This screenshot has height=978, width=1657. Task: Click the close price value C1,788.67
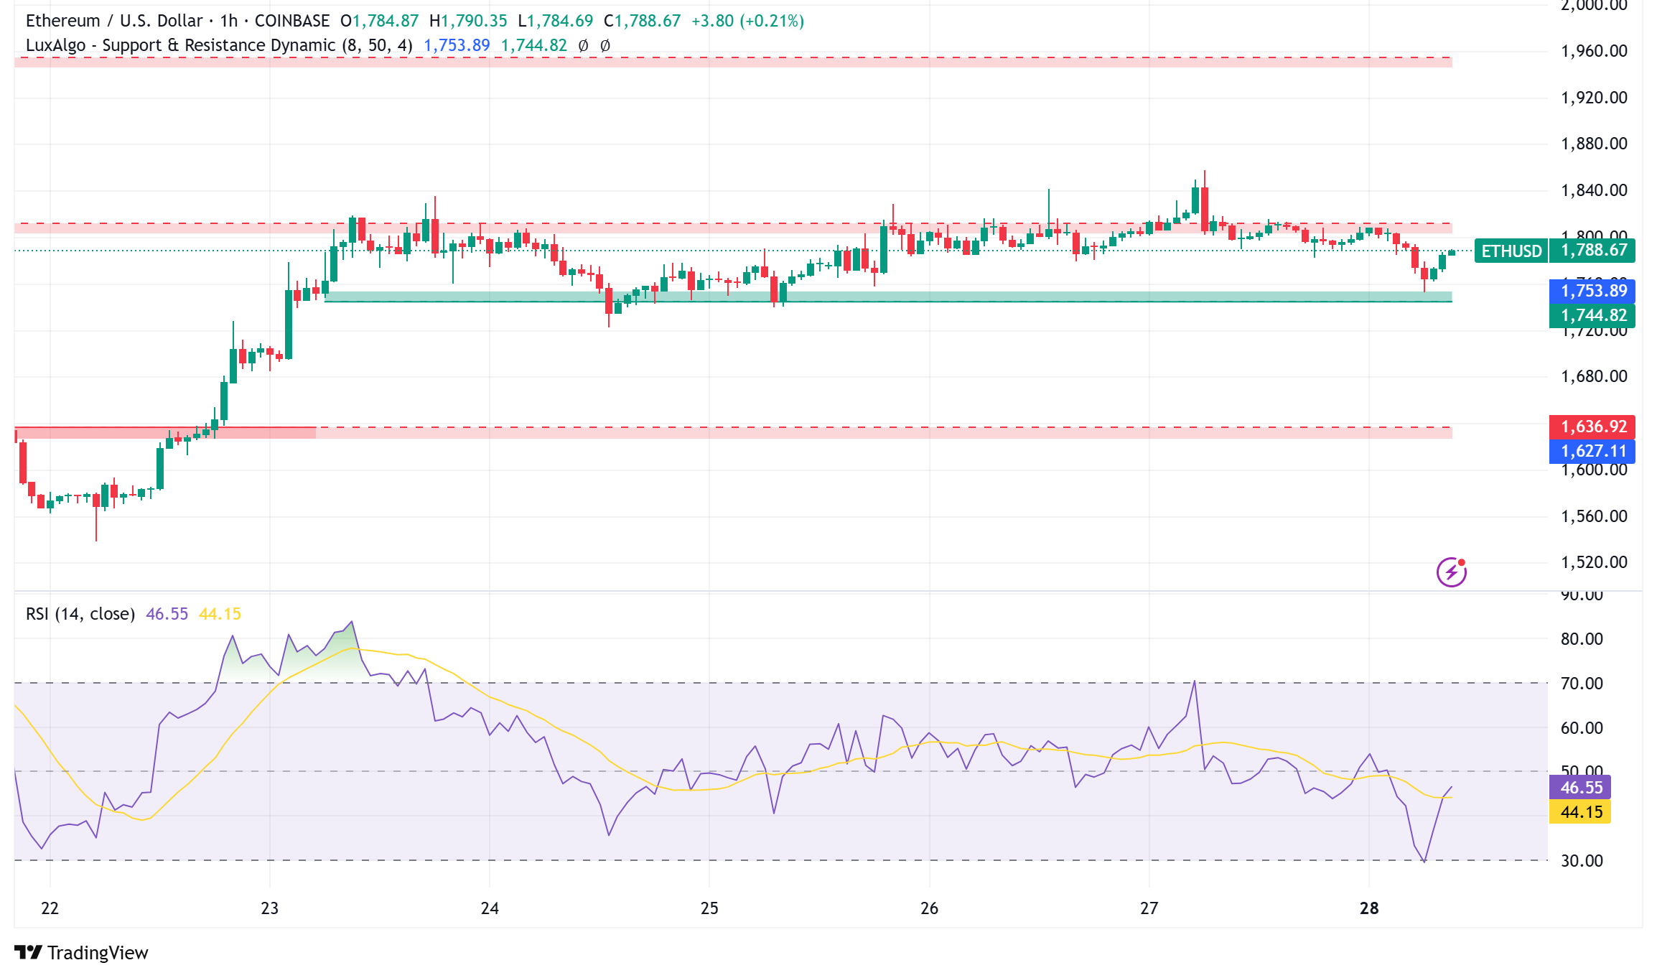[x=643, y=21]
